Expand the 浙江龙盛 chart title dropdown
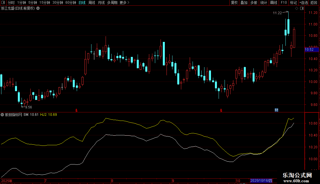This screenshot has width=320, height=184. pyautogui.click(x=38, y=8)
